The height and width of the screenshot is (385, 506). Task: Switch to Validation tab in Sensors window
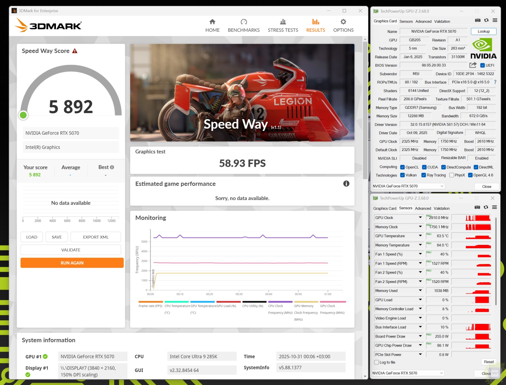(x=442, y=208)
